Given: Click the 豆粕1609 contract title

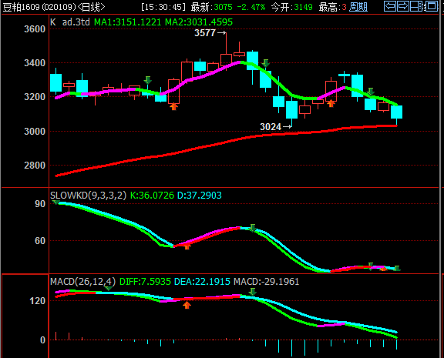Looking at the screenshot, I should tap(22, 7).
